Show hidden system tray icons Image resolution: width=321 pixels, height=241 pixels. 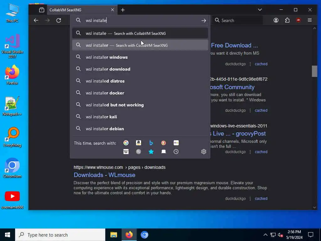[265, 235]
